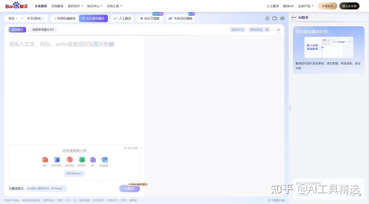
Task: Expand the 知识中心 menu
Action: click(95, 6)
